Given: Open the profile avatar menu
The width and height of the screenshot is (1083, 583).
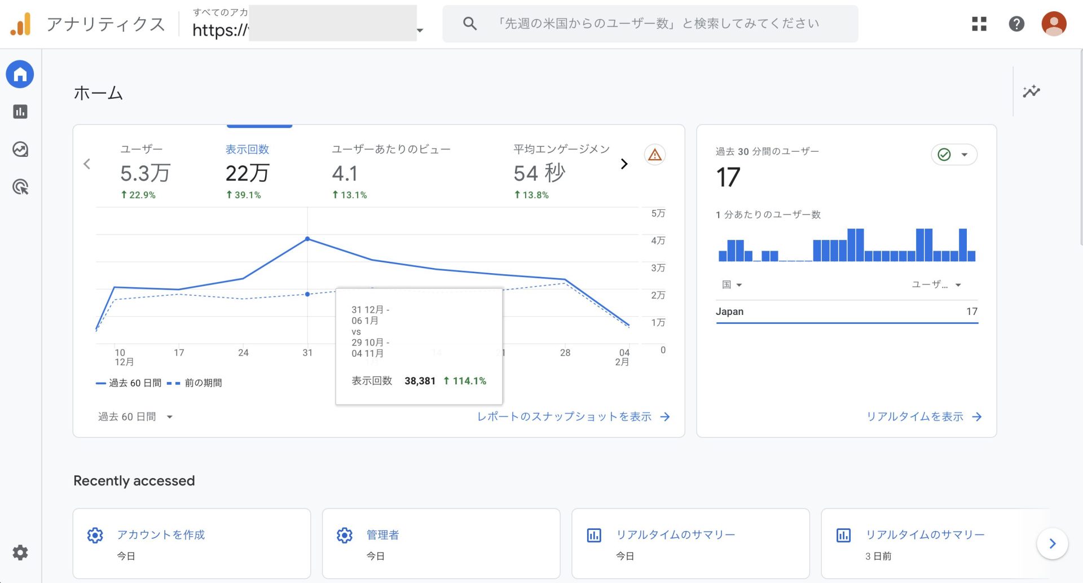Looking at the screenshot, I should coord(1054,24).
